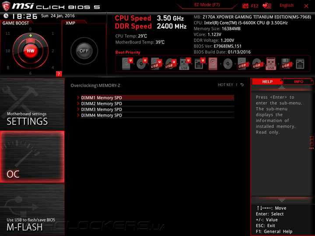Select the UEFI USB CD/DVD boot icon
315x236 pixels.
[171, 64]
